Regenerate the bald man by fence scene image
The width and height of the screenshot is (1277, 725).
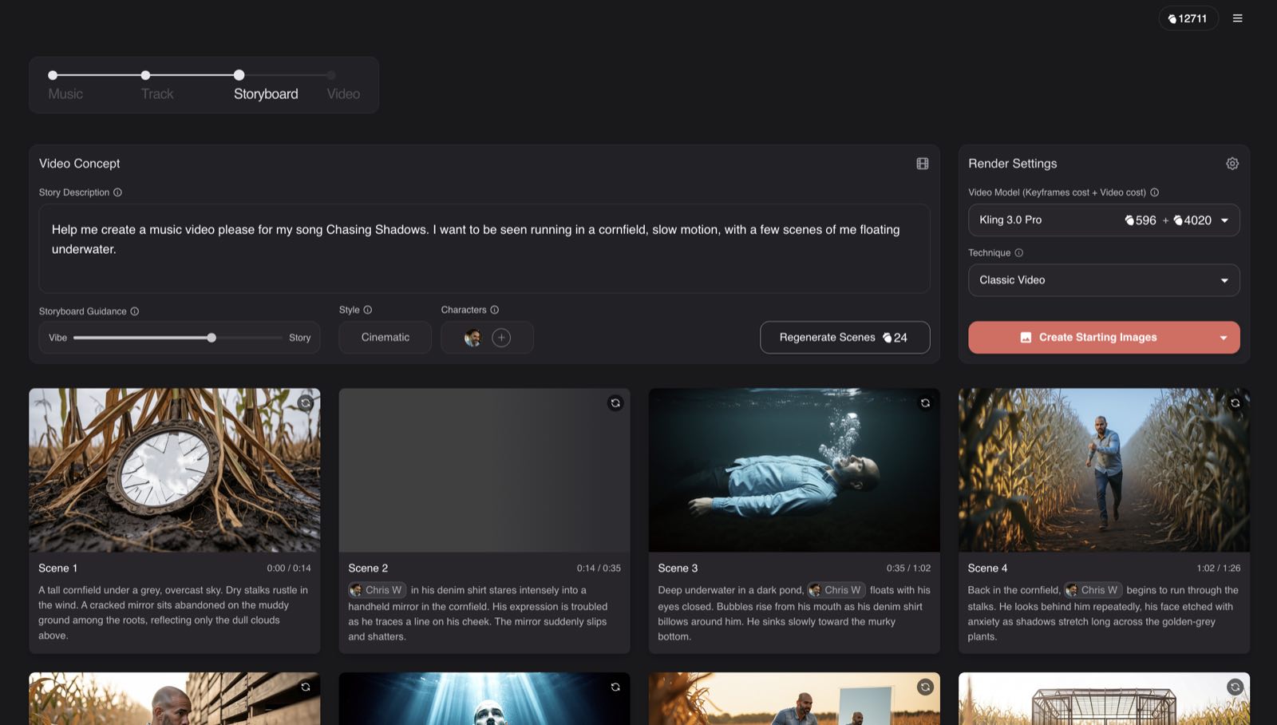tap(306, 687)
